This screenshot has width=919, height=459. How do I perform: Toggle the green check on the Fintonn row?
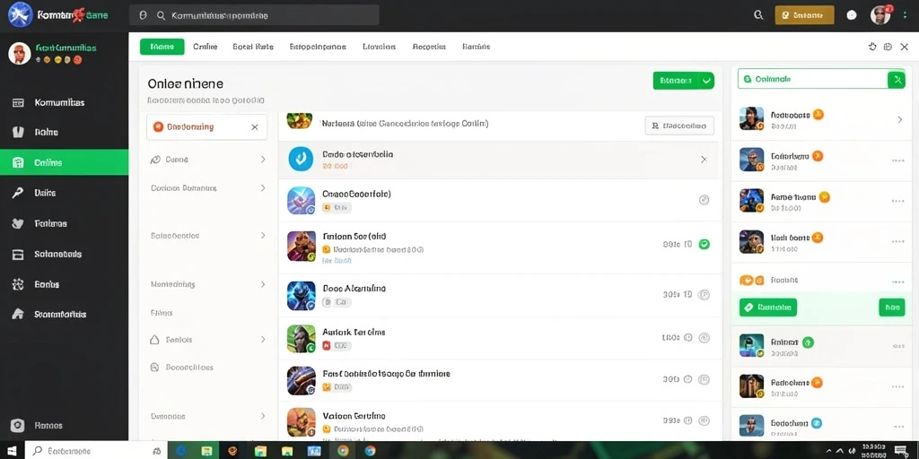tap(705, 244)
